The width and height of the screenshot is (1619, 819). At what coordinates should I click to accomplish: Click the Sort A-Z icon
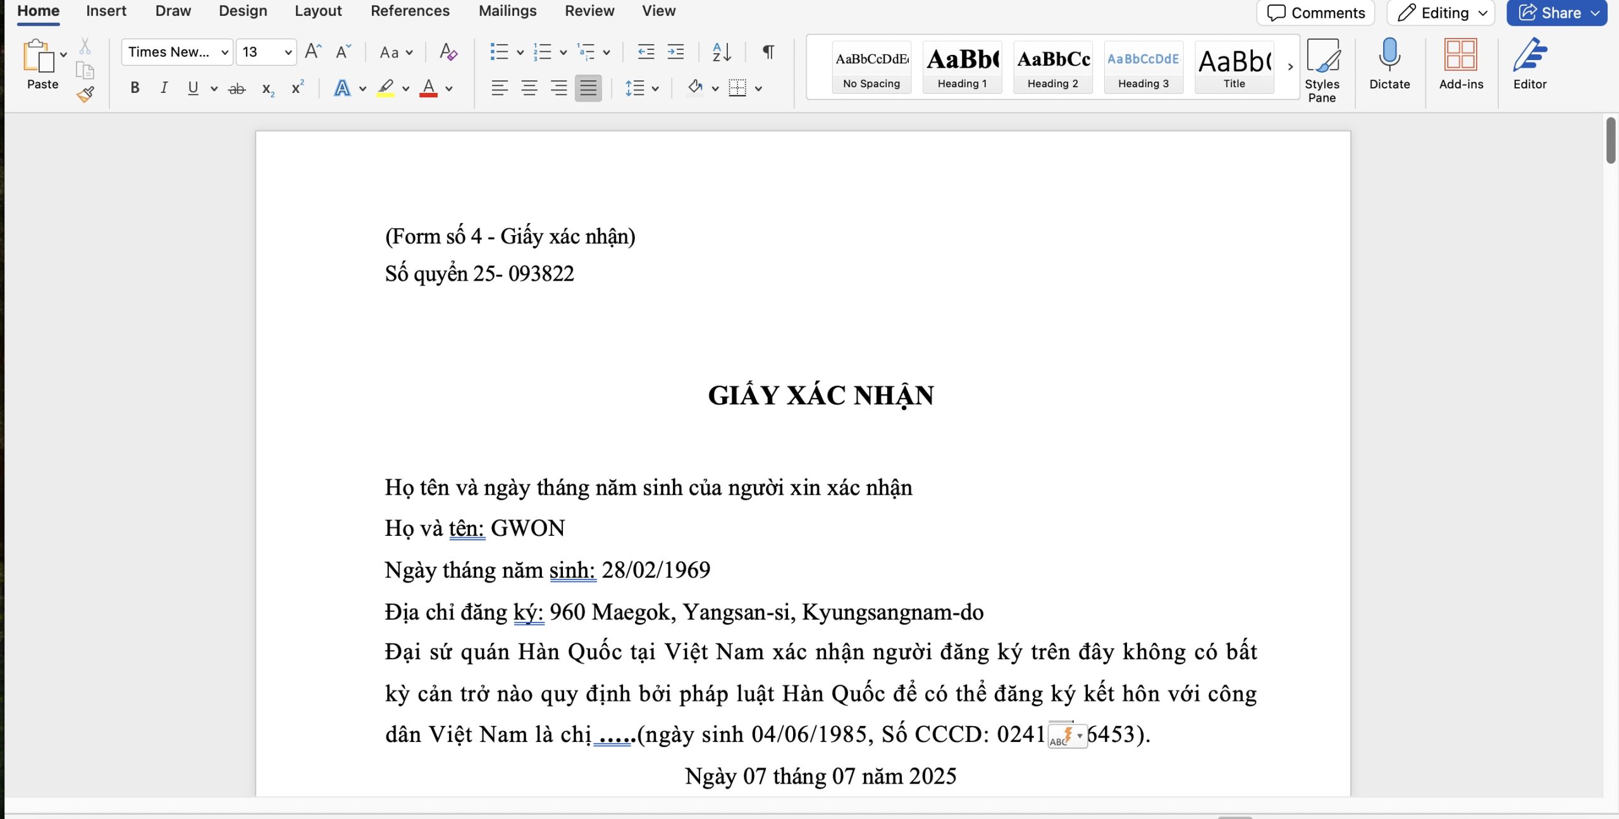point(722,52)
